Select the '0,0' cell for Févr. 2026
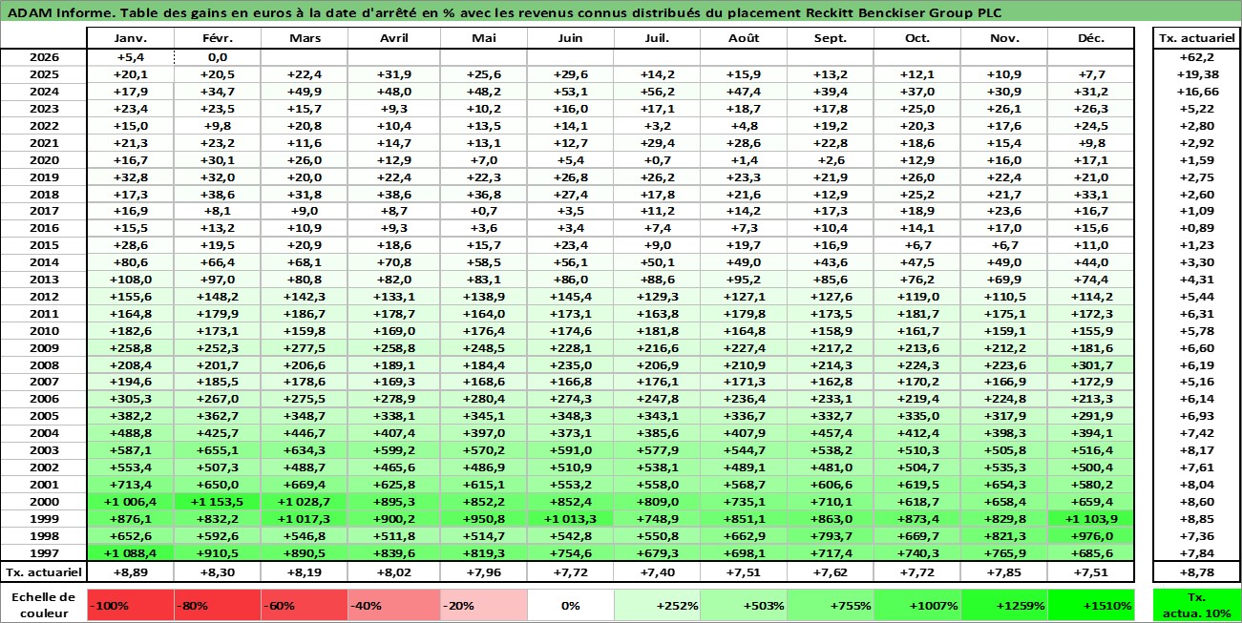 (x=217, y=57)
